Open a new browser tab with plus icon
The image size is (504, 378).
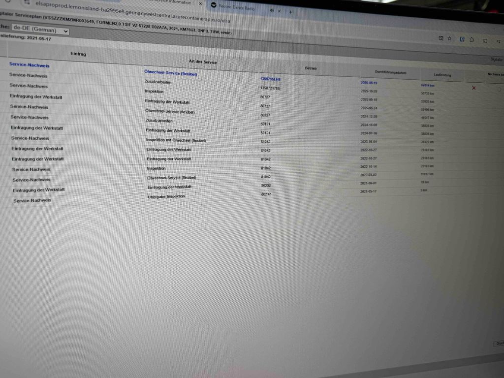coord(290,12)
